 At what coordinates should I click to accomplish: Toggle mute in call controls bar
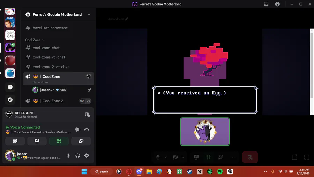(x=158, y=157)
